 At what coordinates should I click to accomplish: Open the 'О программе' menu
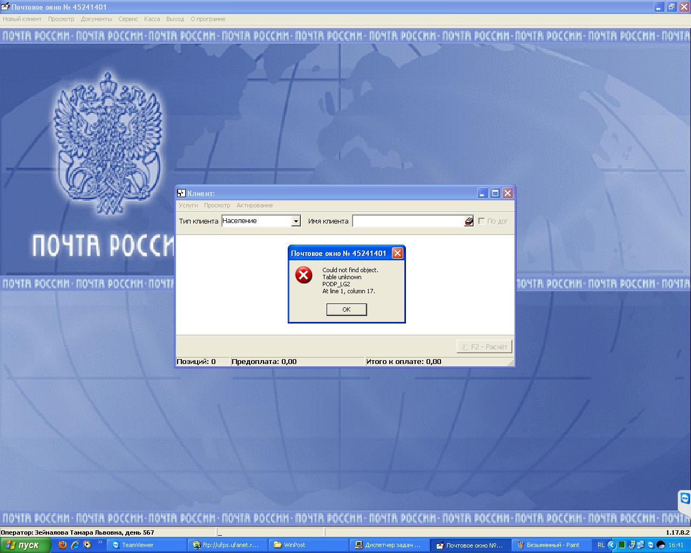click(208, 19)
